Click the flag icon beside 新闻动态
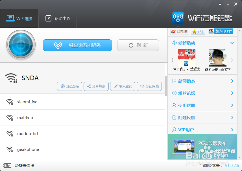Image resolution: width=242 pixels, height=171 pixels. [x=174, y=81]
